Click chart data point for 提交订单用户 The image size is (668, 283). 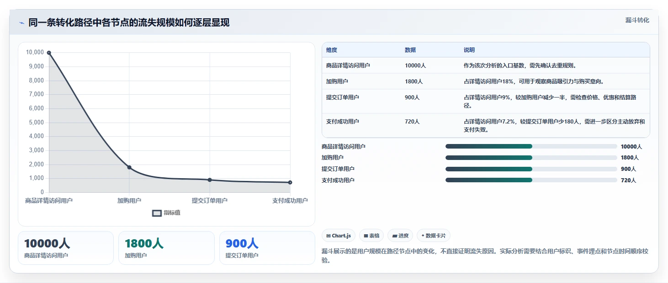tap(210, 180)
